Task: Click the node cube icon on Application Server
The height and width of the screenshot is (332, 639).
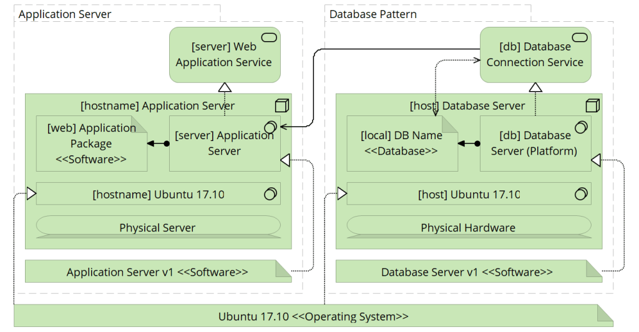Action: click(x=281, y=105)
